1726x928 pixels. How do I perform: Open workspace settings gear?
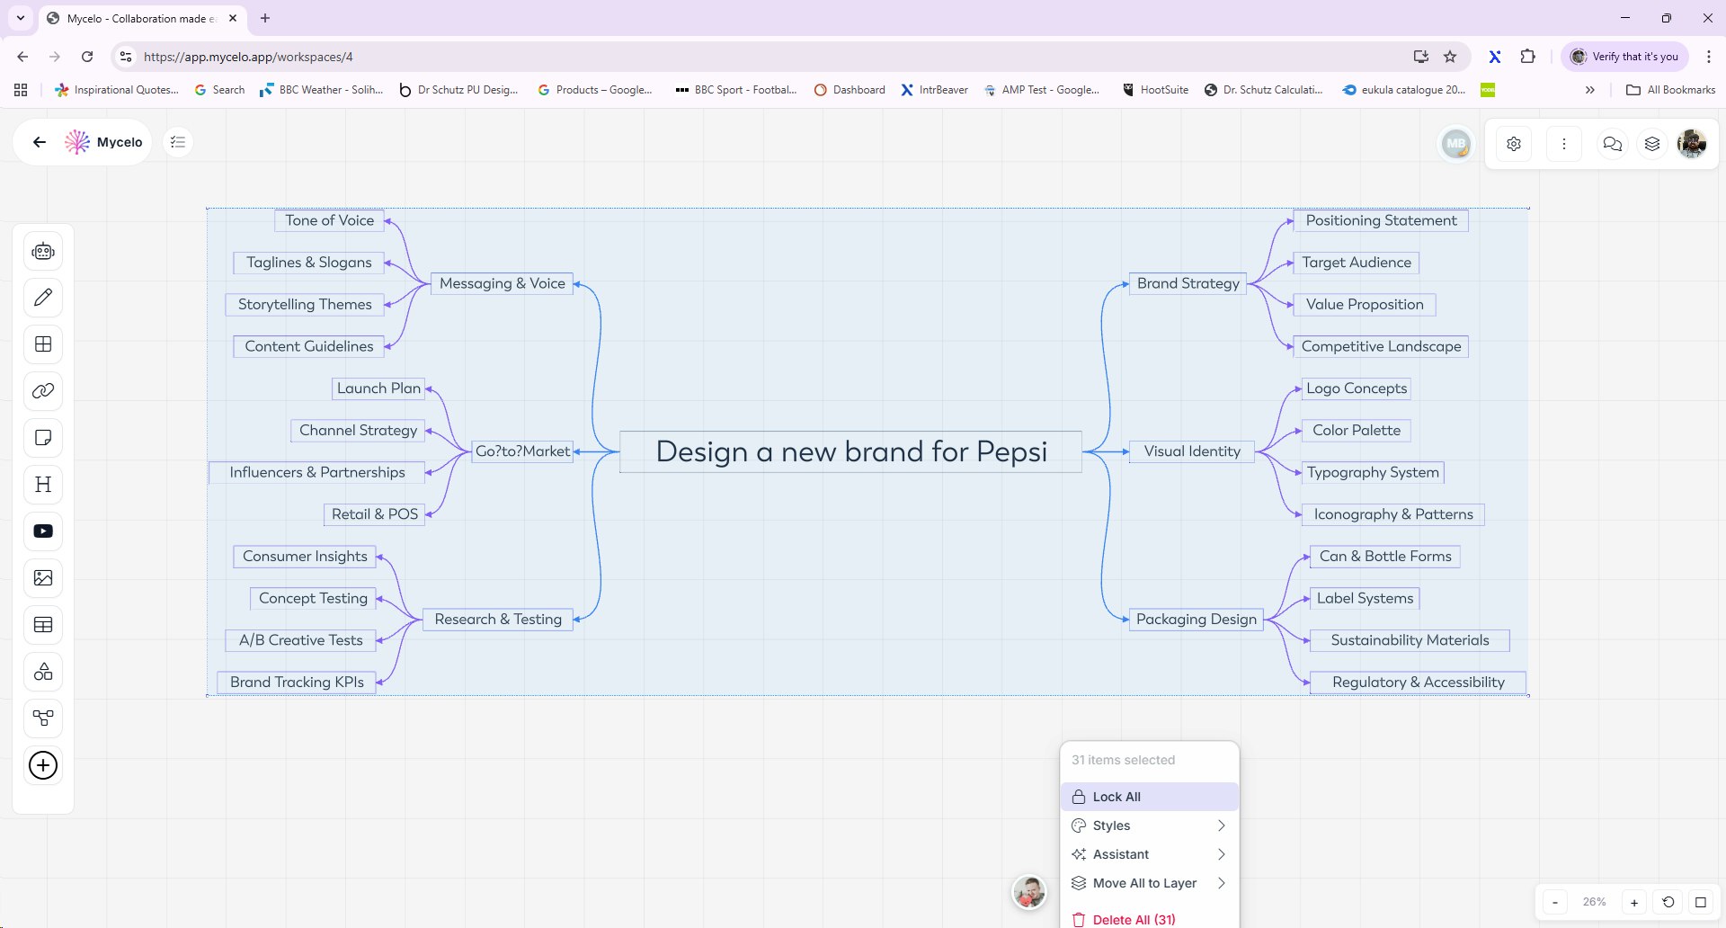pyautogui.click(x=1514, y=143)
